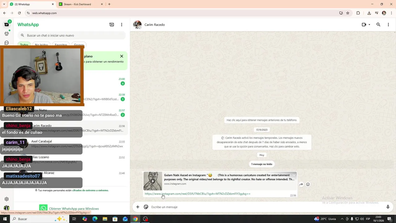Open emoji picker in message composer
396x223 pixels.
coord(146,207)
